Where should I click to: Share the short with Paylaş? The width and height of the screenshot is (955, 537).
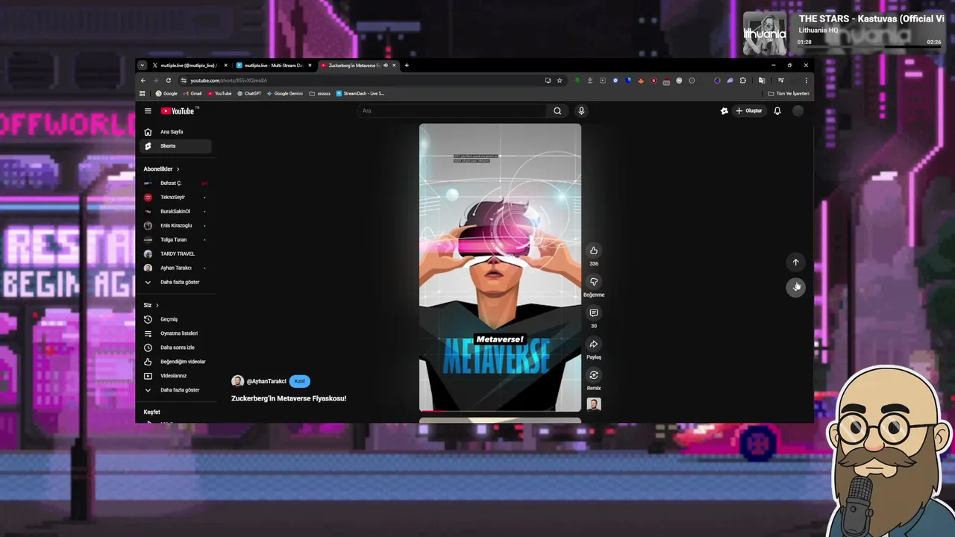click(594, 344)
